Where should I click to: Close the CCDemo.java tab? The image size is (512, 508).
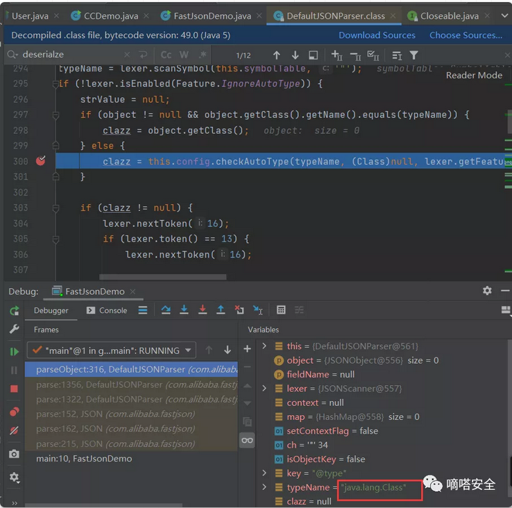click(x=146, y=16)
